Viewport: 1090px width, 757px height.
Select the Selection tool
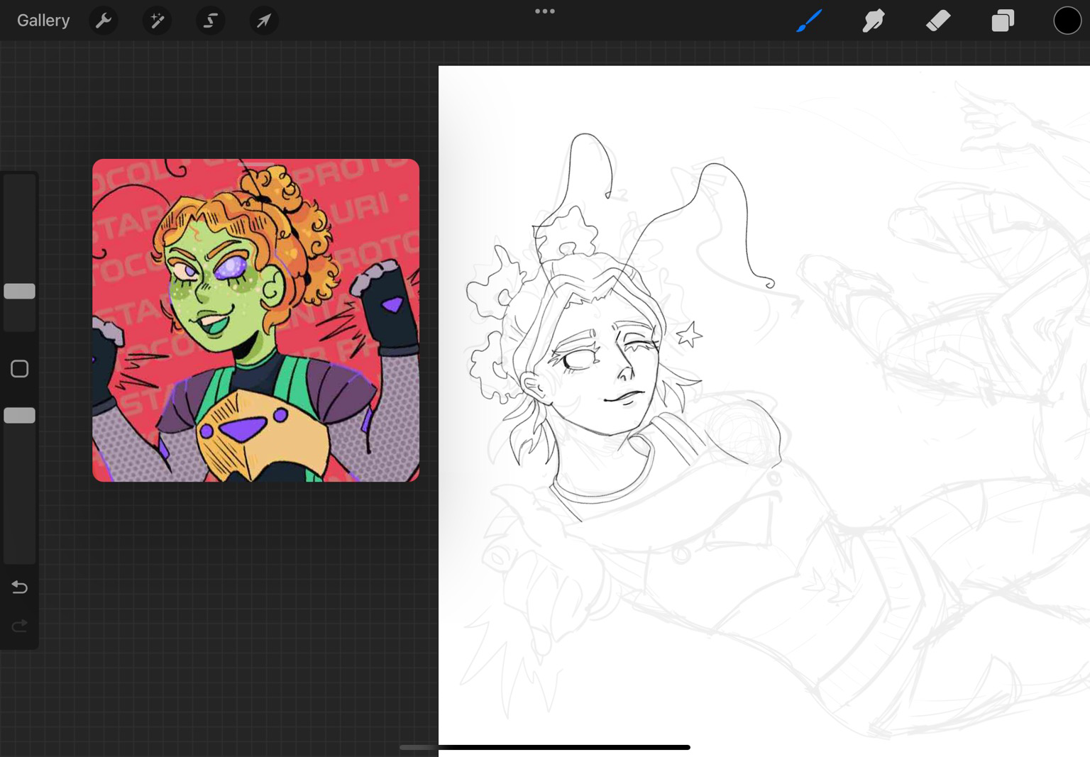(211, 21)
